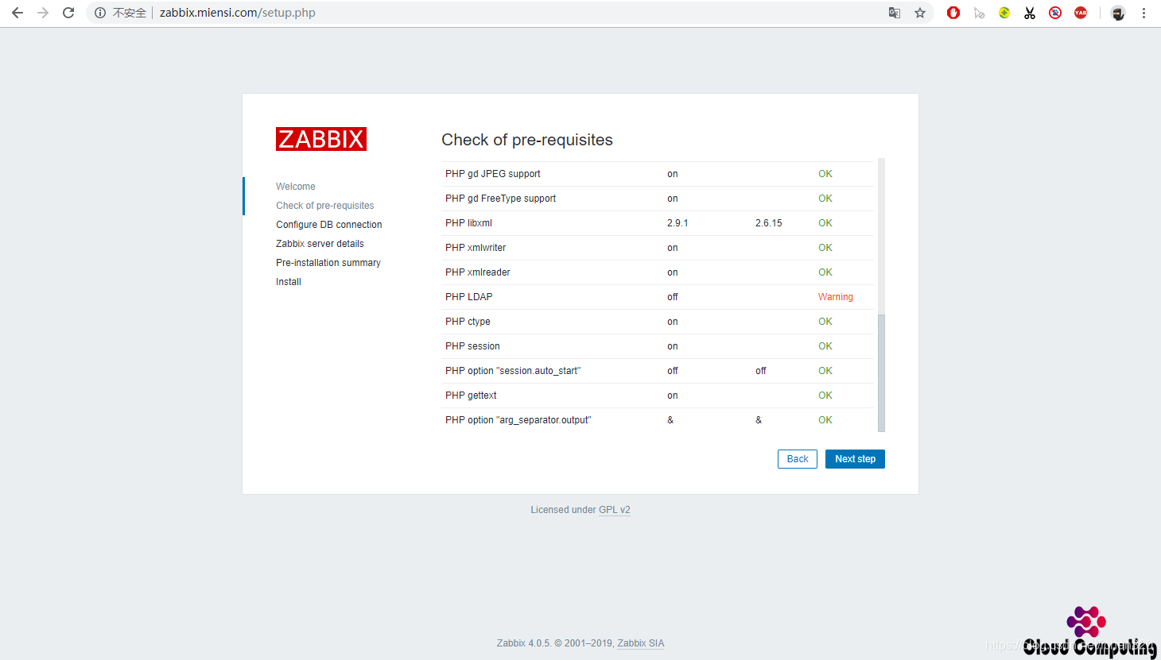Click the PHP gettext row label

(x=471, y=396)
